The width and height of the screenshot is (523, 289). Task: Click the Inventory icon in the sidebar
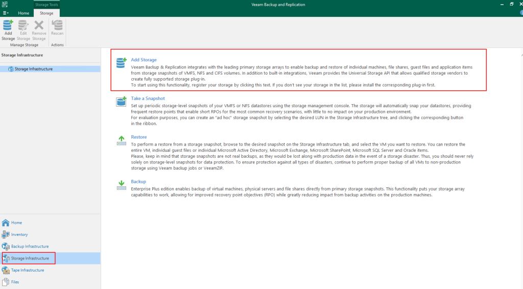point(6,235)
